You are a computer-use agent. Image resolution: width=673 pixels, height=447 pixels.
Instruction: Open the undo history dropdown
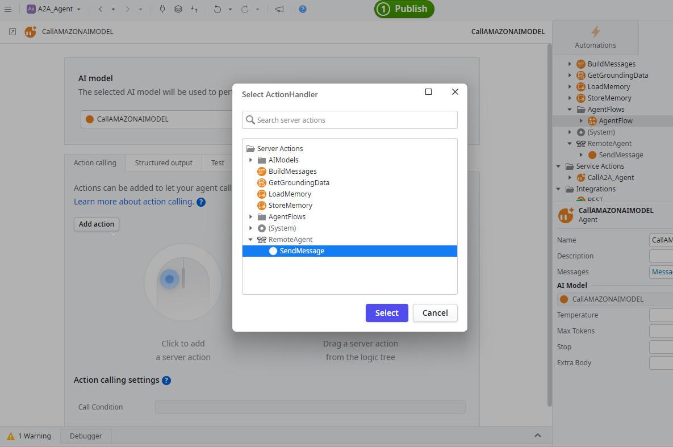tap(230, 9)
